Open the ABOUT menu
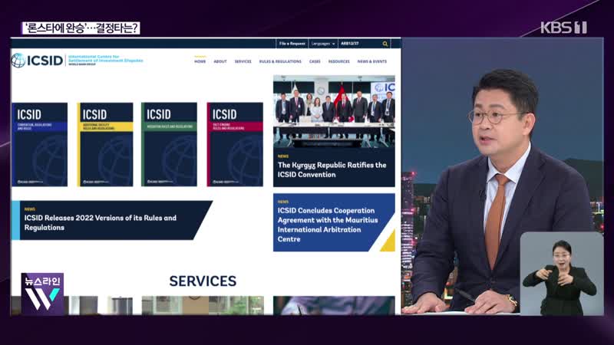Screen dimensions: 614x345 [x=220, y=61]
